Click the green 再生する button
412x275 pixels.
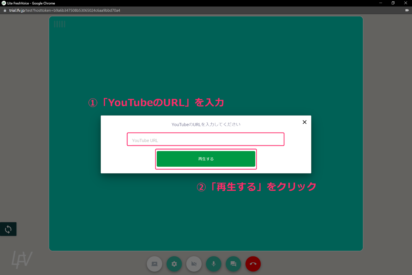(x=206, y=159)
